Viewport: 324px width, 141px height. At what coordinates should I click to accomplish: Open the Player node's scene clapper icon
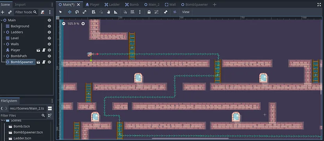pyautogui.click(x=38, y=50)
